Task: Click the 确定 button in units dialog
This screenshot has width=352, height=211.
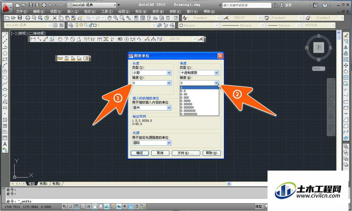Action: 140,153
